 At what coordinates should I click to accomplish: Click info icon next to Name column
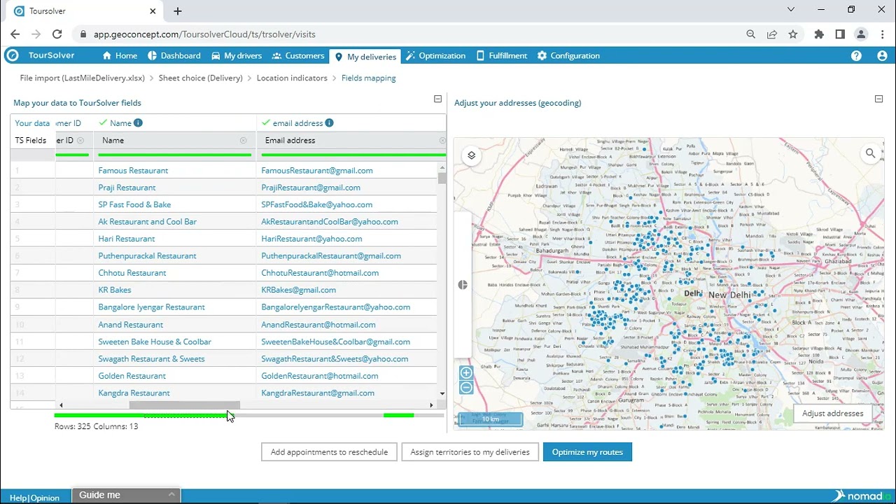tap(138, 122)
